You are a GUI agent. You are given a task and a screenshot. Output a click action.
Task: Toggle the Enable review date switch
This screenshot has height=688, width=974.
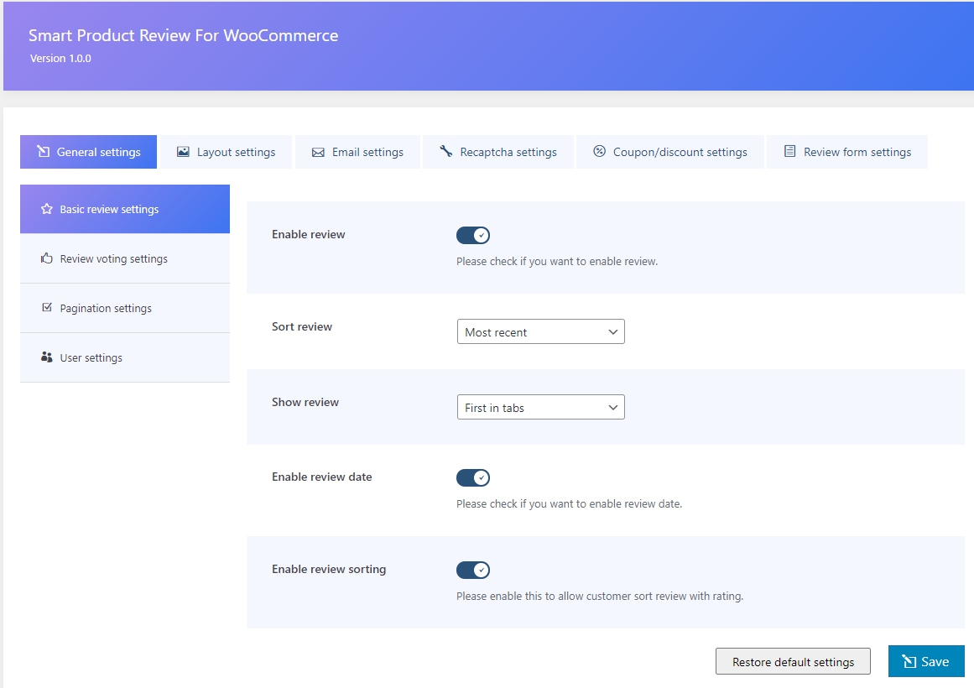pyautogui.click(x=472, y=477)
